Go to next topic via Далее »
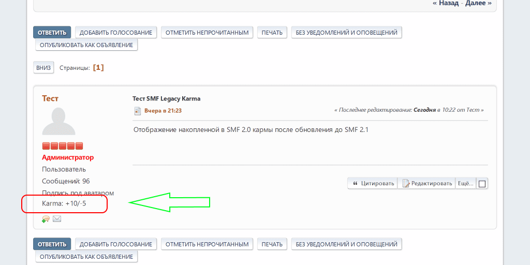 pyautogui.click(x=478, y=3)
